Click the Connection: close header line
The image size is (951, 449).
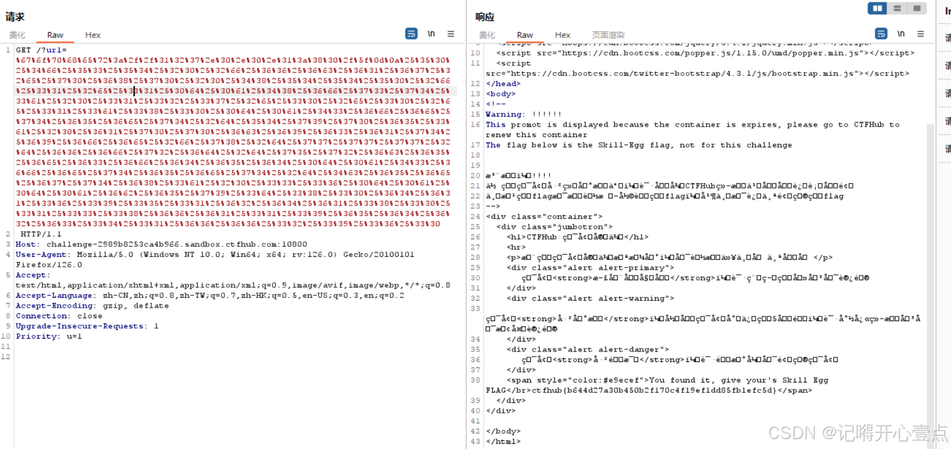[x=59, y=316]
